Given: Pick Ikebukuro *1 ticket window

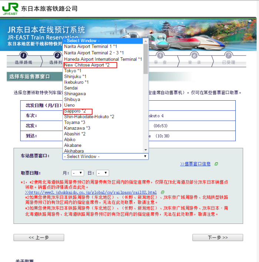Looking at the screenshot, I should coord(103,82).
